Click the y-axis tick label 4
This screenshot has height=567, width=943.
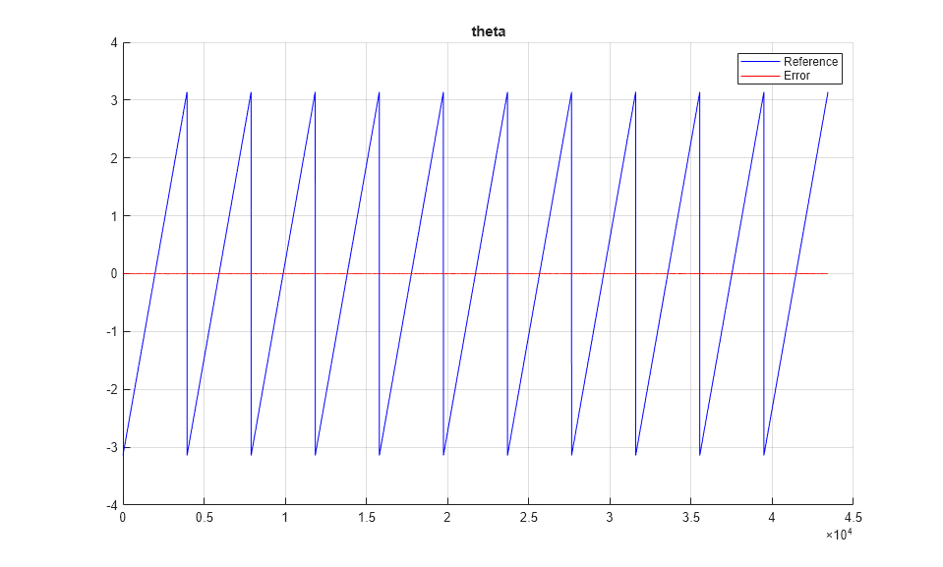[114, 43]
